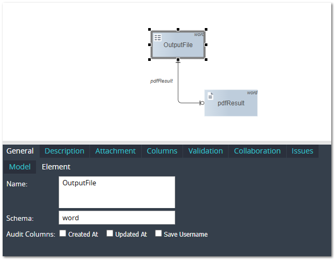Switch to the Description tab

pos(64,151)
